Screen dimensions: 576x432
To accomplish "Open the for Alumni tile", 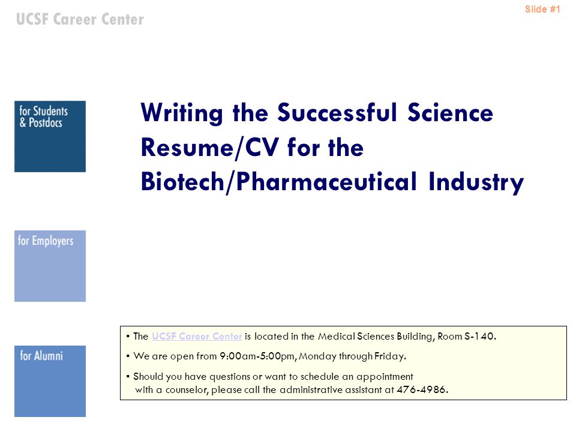I will pos(50,381).
